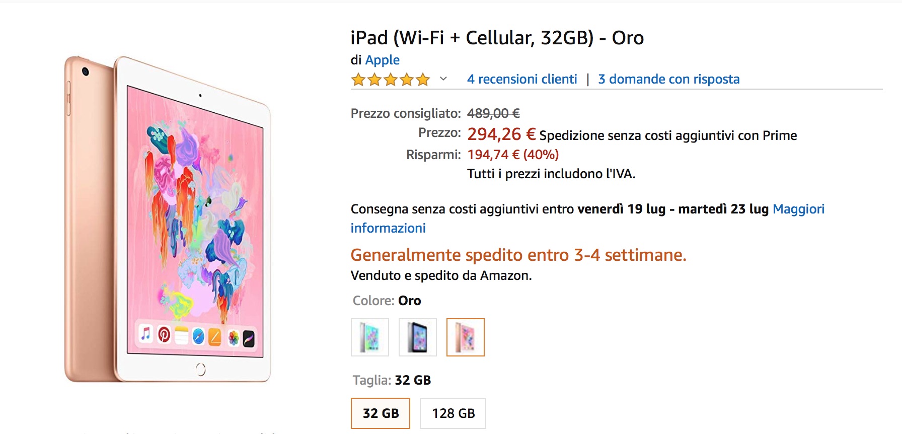The width and height of the screenshot is (902, 434).
Task: Select the silver iPad color swatch
Action: click(x=370, y=337)
